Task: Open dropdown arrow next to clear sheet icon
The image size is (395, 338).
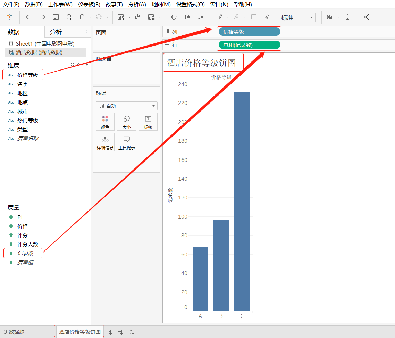Action: [160, 17]
